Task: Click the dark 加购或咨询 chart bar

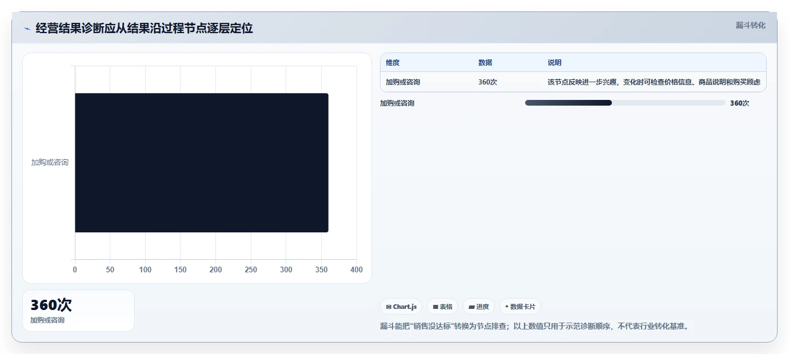Action: pyautogui.click(x=202, y=163)
